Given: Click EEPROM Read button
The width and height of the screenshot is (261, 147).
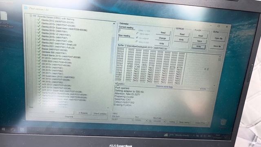Looking at the screenshot, I should [182, 34].
